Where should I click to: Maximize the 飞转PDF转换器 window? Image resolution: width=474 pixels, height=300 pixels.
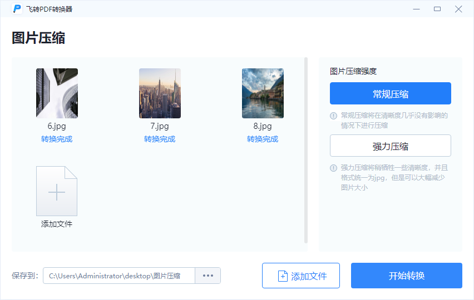pyautogui.click(x=437, y=9)
